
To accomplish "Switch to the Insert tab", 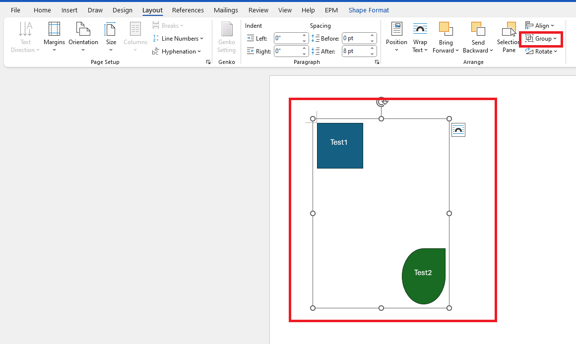I will click(69, 10).
